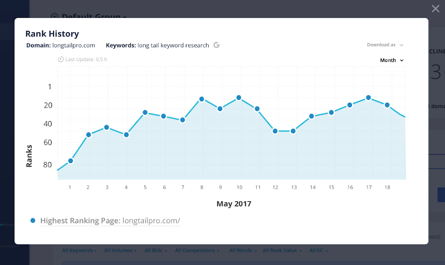445x265 pixels.
Task: Click the data point for May 7
Action: pyautogui.click(x=183, y=120)
